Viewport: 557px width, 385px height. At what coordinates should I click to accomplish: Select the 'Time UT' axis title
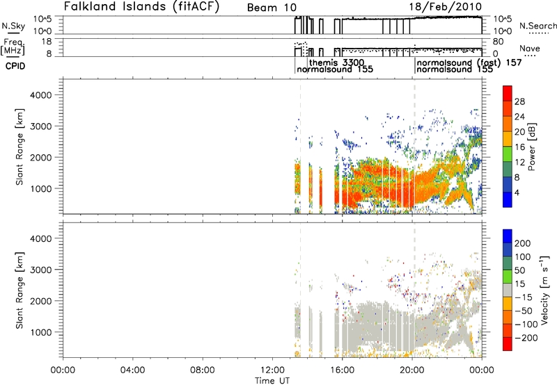(x=272, y=381)
